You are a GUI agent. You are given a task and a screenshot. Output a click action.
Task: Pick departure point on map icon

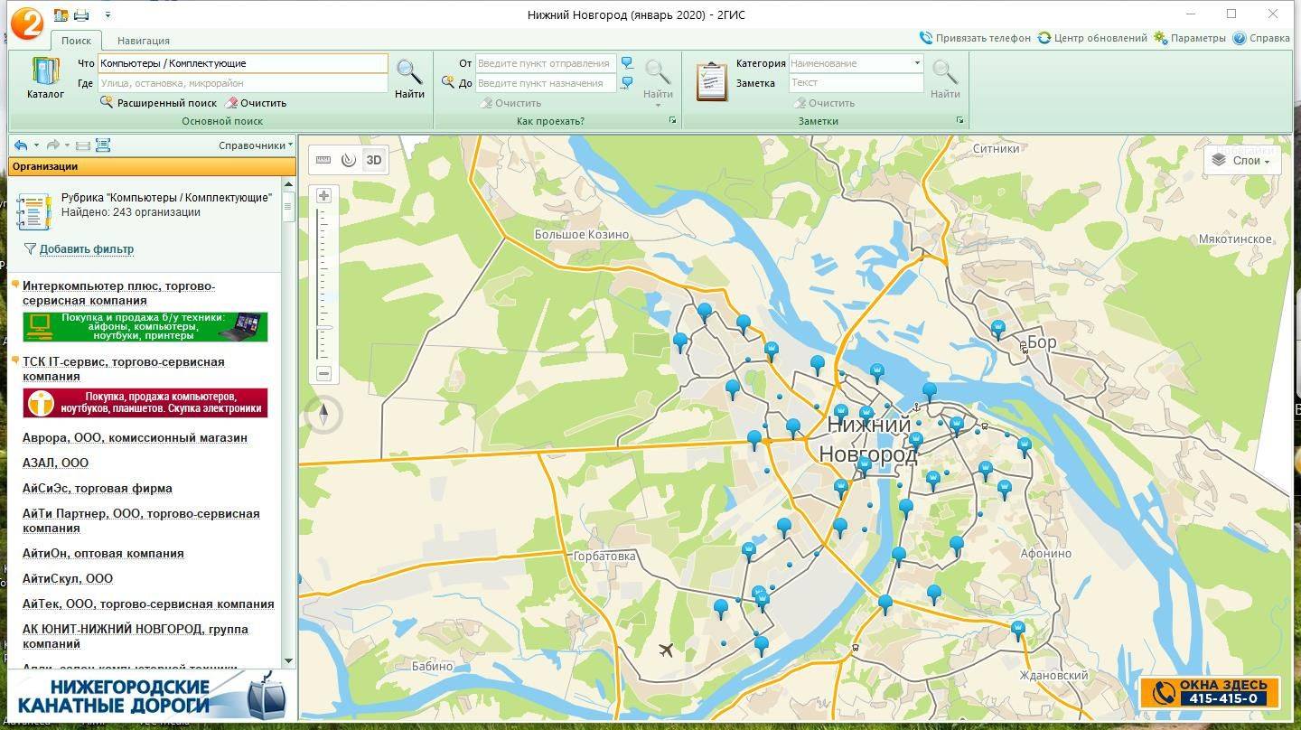(627, 63)
